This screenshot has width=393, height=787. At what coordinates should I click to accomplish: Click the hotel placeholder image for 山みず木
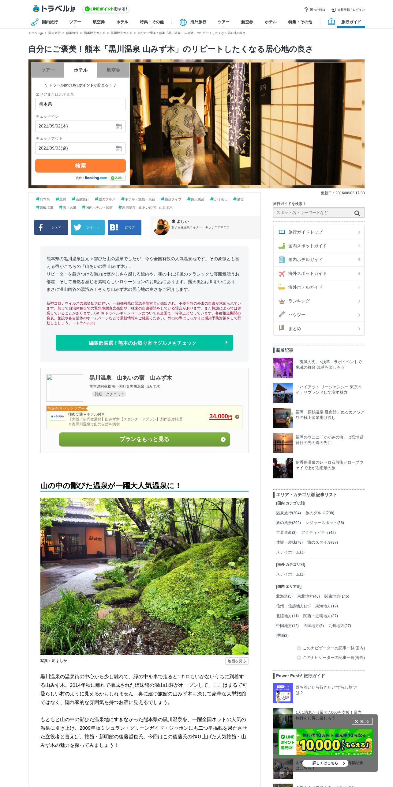[x=65, y=388]
